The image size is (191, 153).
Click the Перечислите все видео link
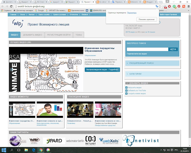(137, 54)
